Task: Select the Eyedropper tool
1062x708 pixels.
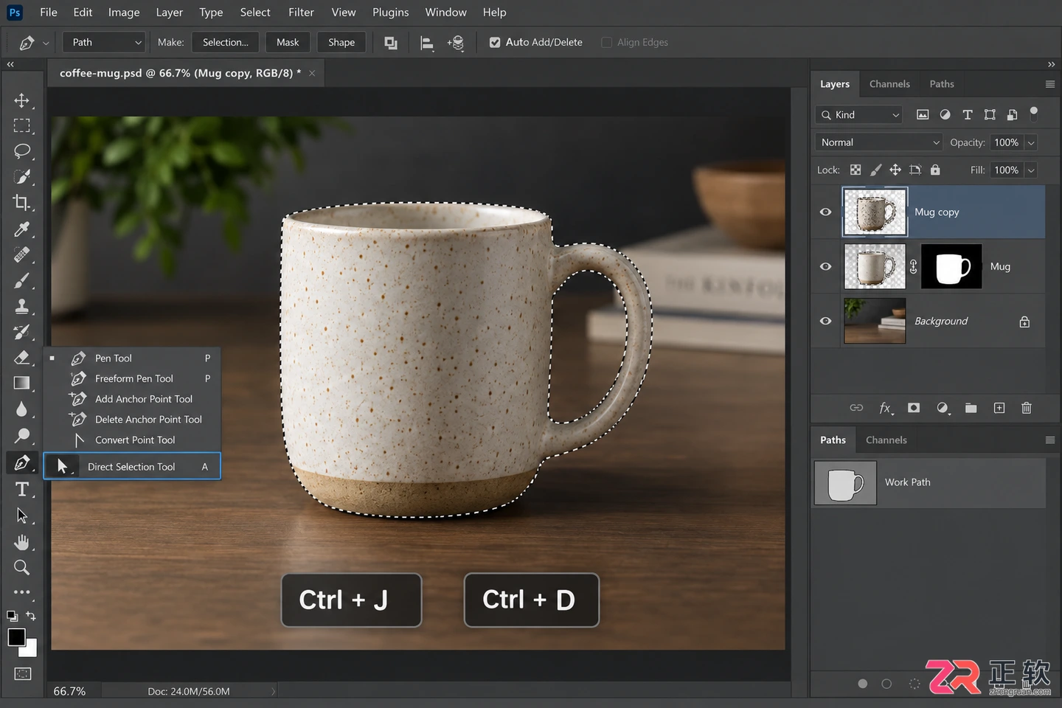Action: click(x=22, y=229)
